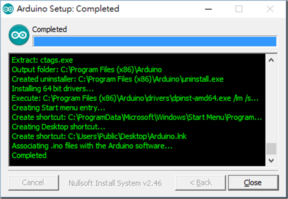Click the greyed-out Cancel button
This screenshot has width=288, height=199.
pyautogui.click(x=34, y=183)
